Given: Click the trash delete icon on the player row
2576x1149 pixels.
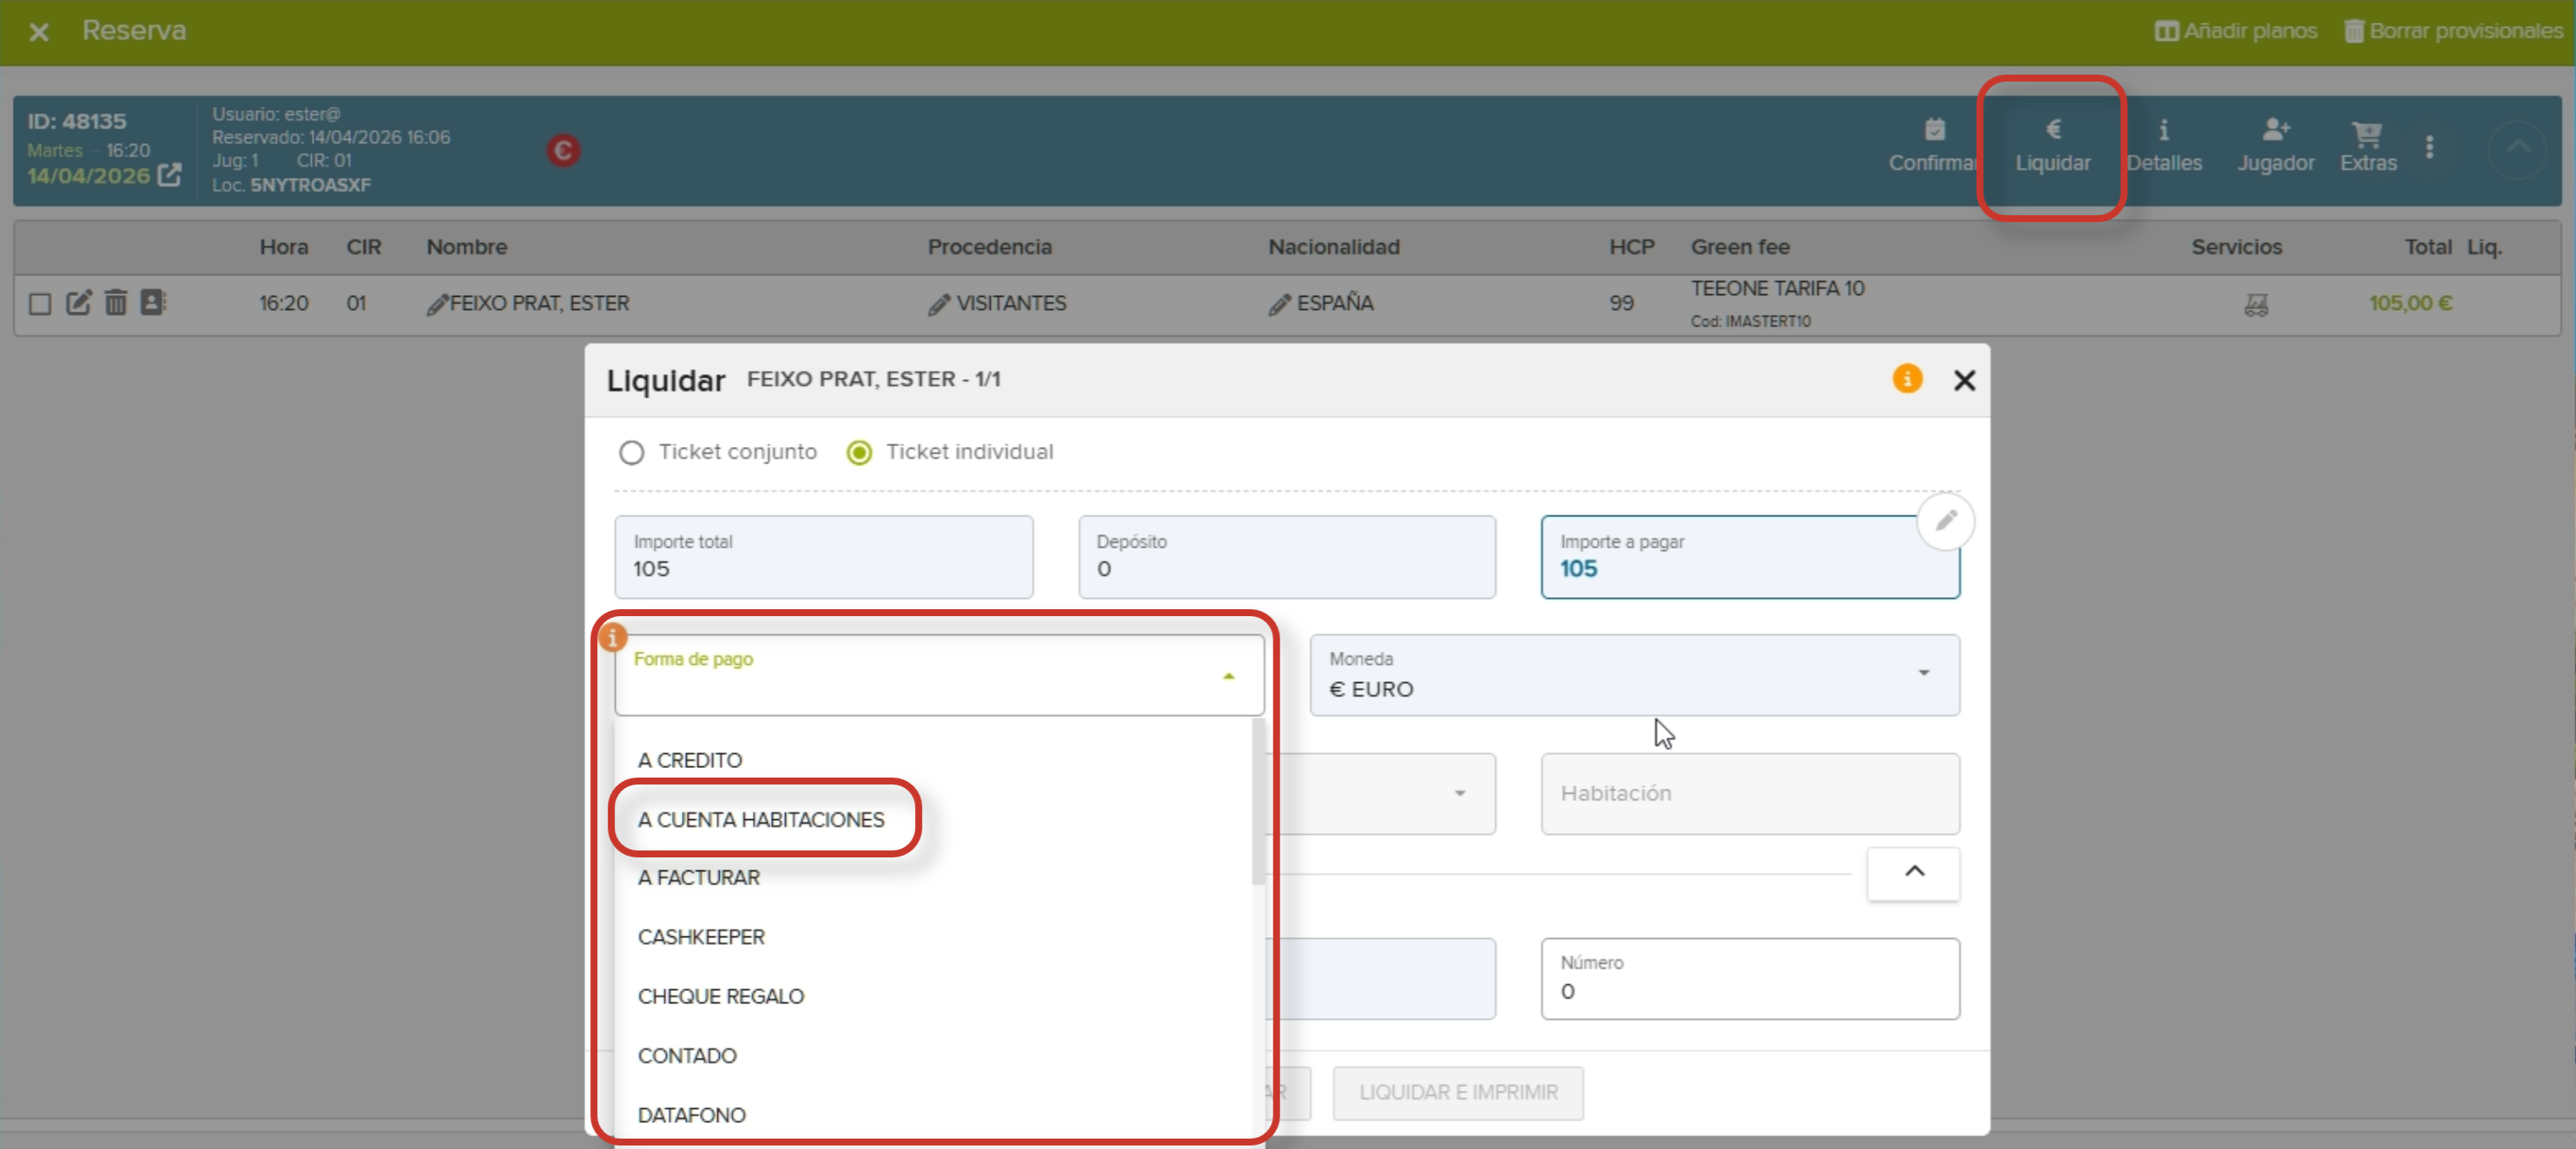Looking at the screenshot, I should tap(116, 302).
